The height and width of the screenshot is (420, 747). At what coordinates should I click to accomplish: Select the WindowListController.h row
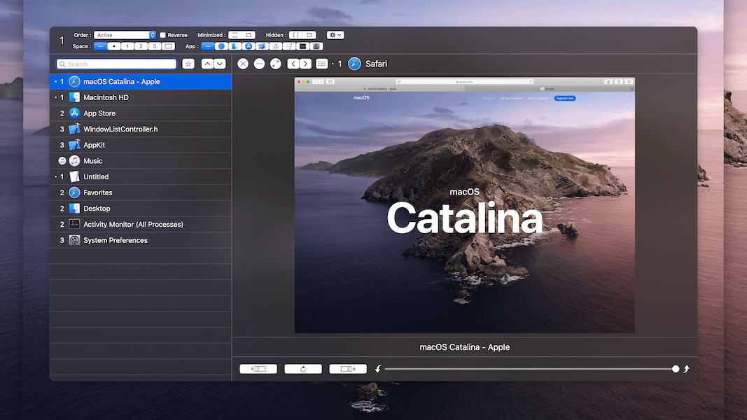(x=141, y=129)
